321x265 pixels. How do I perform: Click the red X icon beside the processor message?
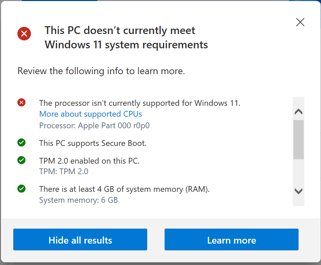pos(21,102)
